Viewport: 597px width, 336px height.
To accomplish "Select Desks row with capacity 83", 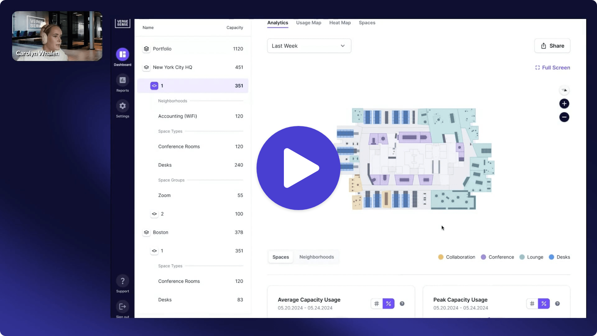I will click(x=193, y=300).
